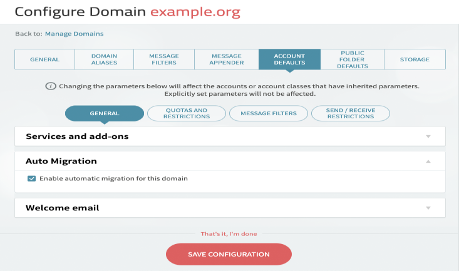
Task: Select the Message Appender tab
Action: (227, 59)
